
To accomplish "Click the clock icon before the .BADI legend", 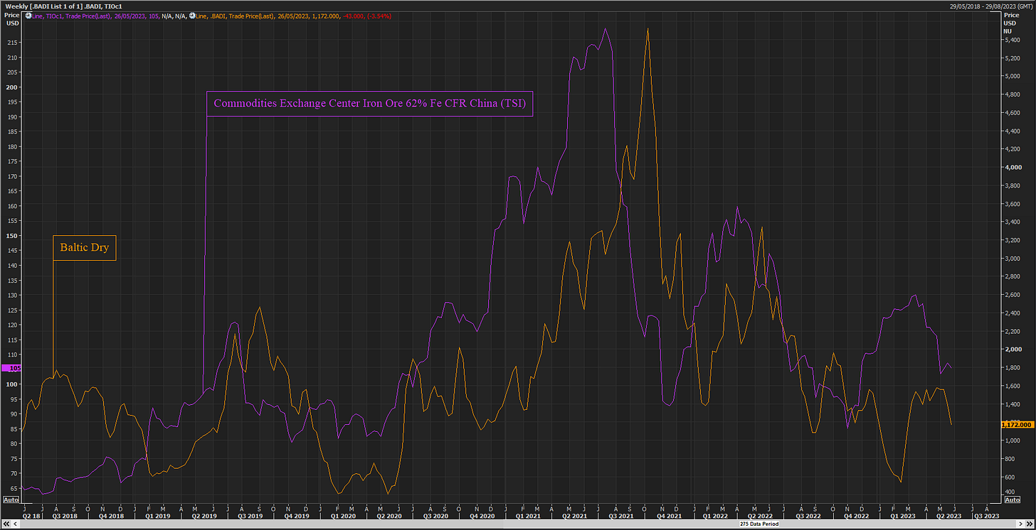I will (192, 16).
